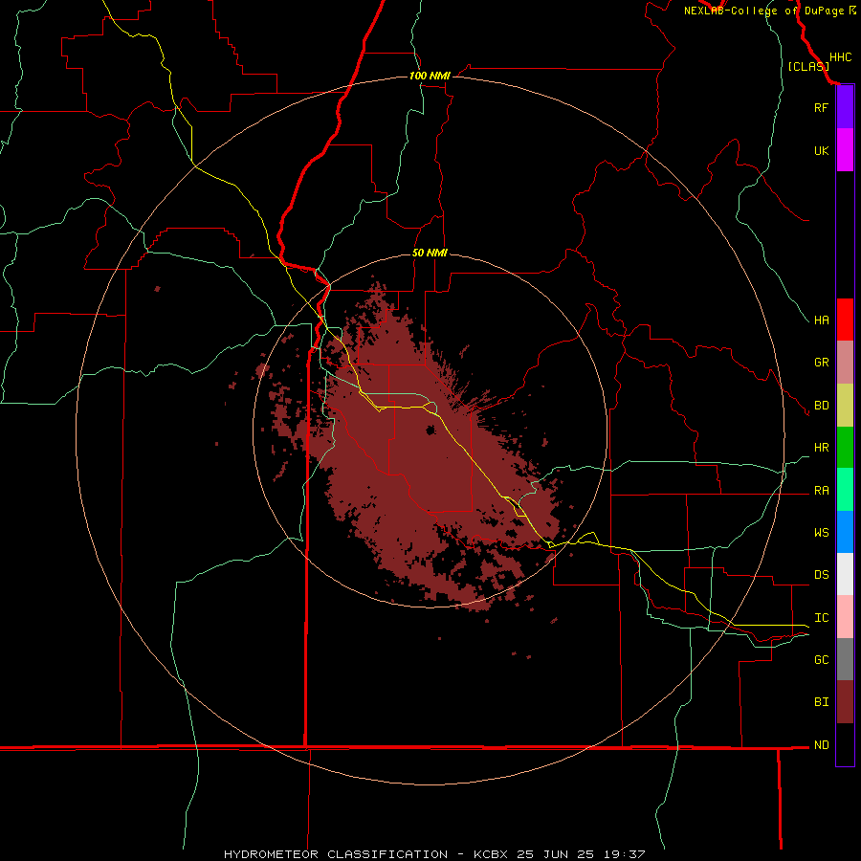Image resolution: width=861 pixels, height=861 pixels.
Task: Click the BD yellow legend swatch
Action: 845,406
